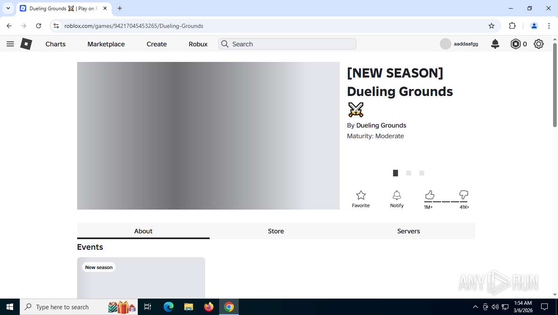The image size is (558, 315).
Task: Open the Charts page
Action: point(55,44)
